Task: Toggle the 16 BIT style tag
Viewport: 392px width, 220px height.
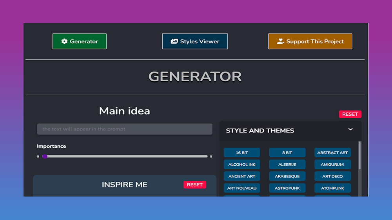Action: point(242,153)
